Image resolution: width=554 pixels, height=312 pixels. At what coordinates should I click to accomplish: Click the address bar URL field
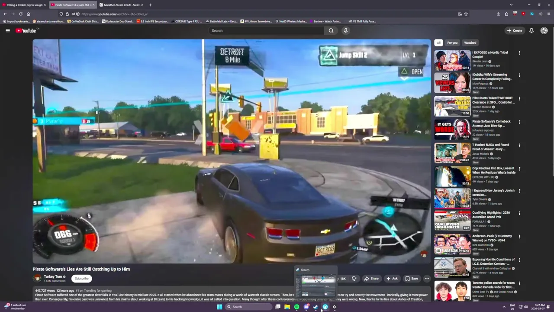[x=260, y=14]
